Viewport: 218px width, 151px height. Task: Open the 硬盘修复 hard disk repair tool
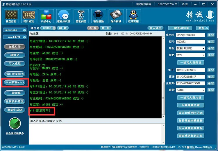tap(11, 16)
